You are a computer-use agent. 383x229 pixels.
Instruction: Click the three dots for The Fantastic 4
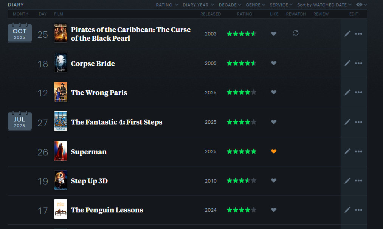[358, 122]
